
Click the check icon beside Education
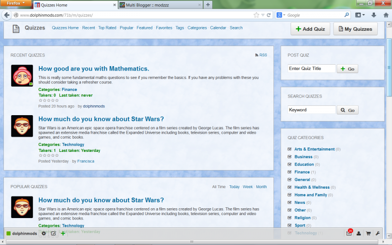[x=290, y=164]
